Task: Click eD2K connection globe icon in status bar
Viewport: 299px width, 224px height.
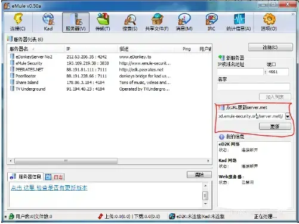Action: coord(172,216)
